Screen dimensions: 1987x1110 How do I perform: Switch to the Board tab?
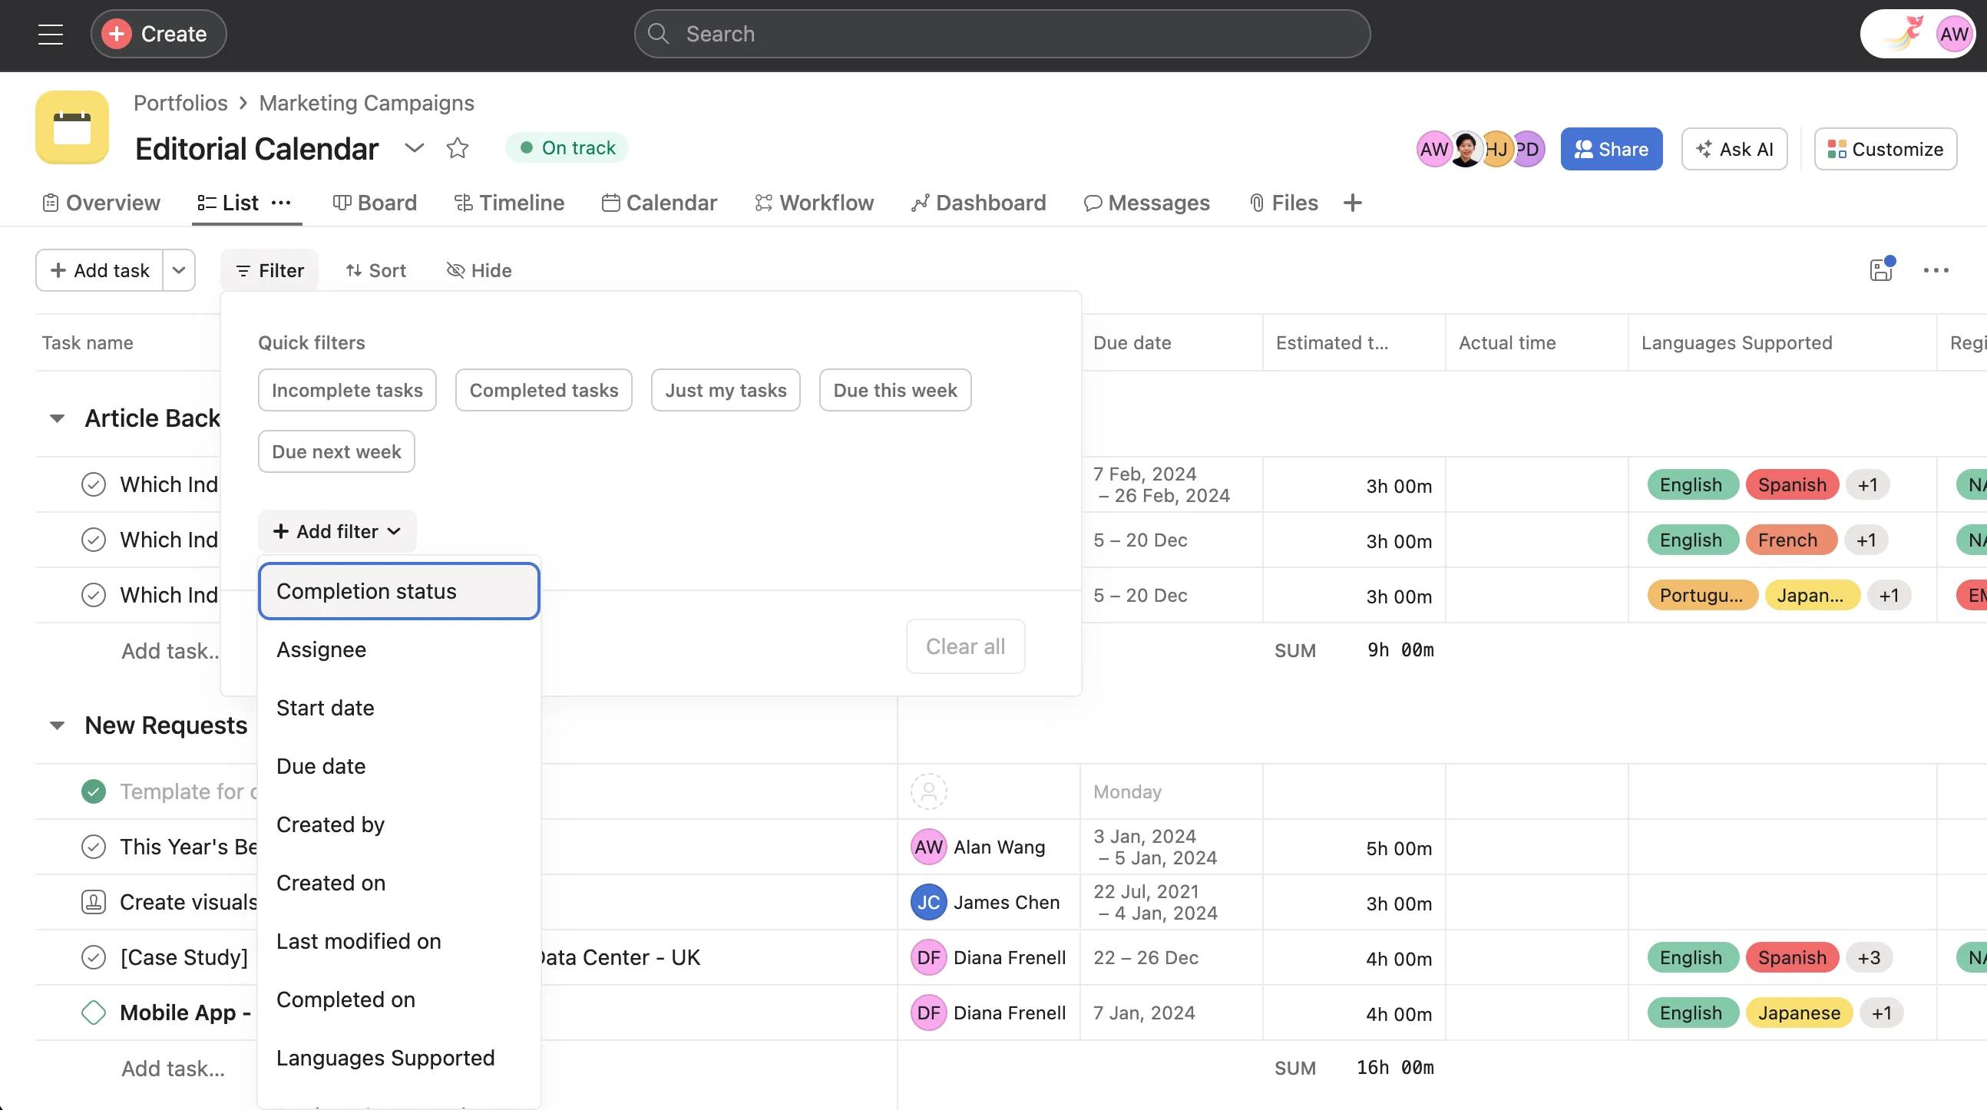point(375,202)
